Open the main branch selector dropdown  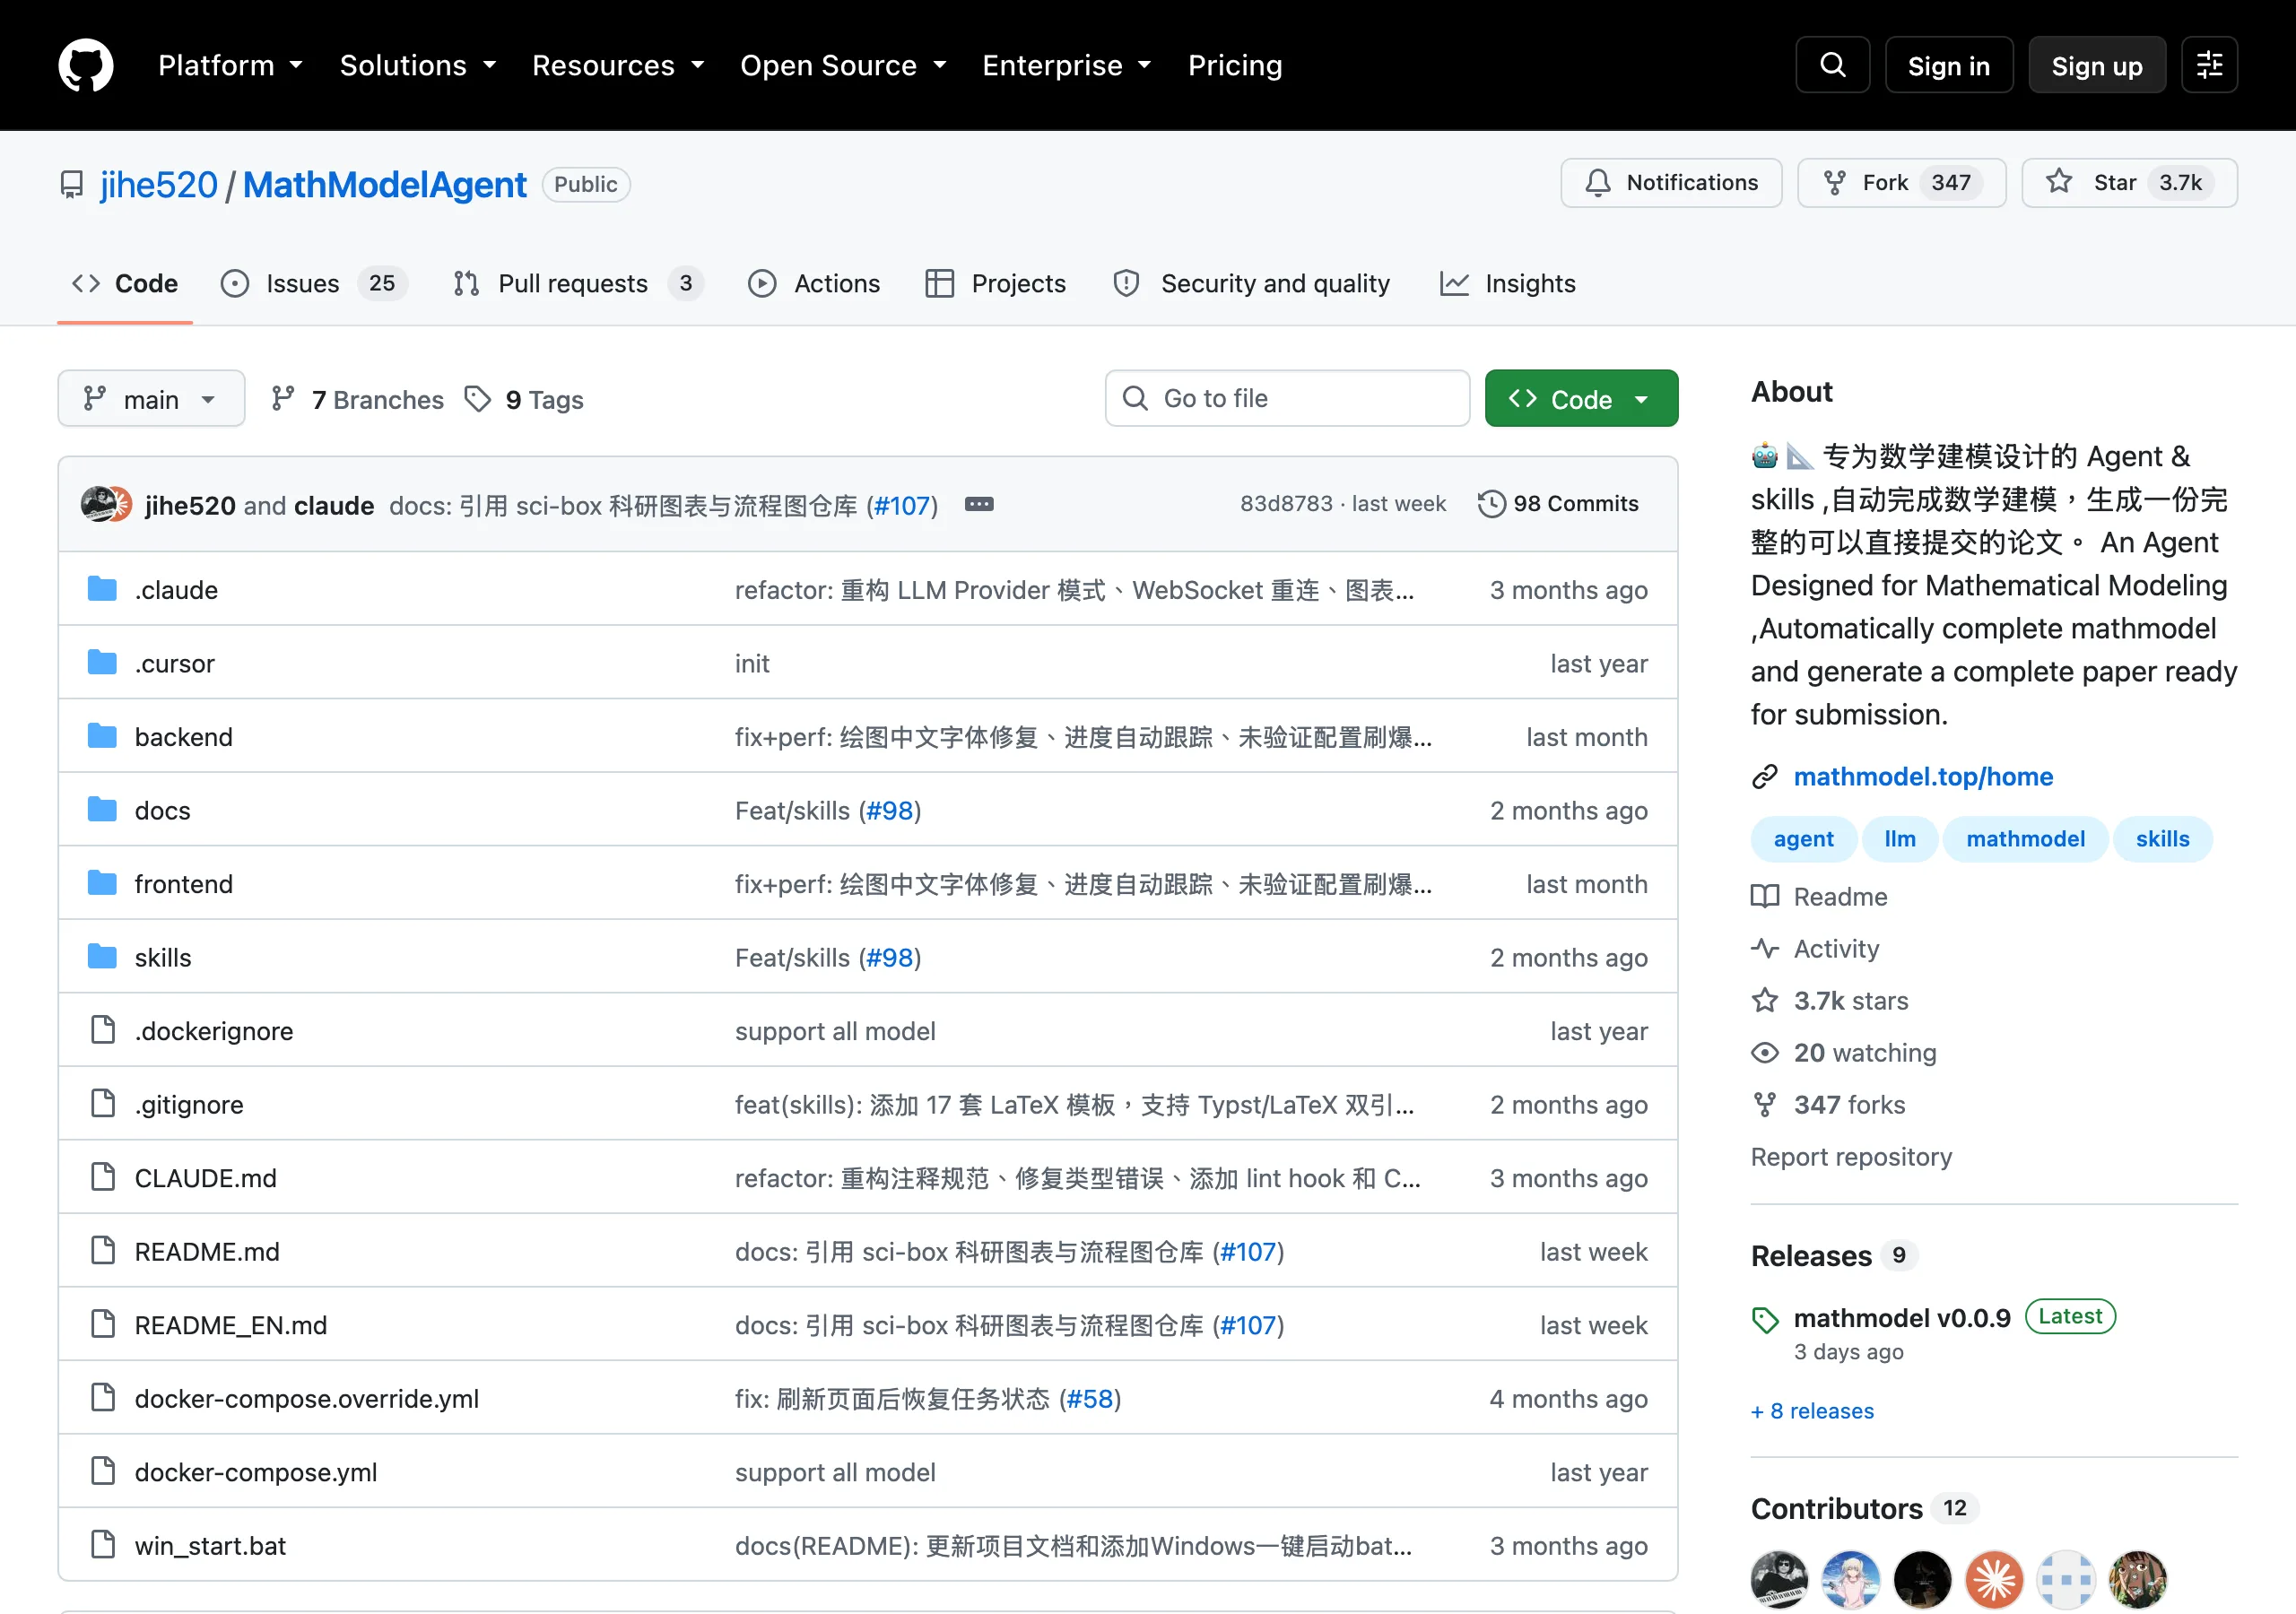[151, 399]
